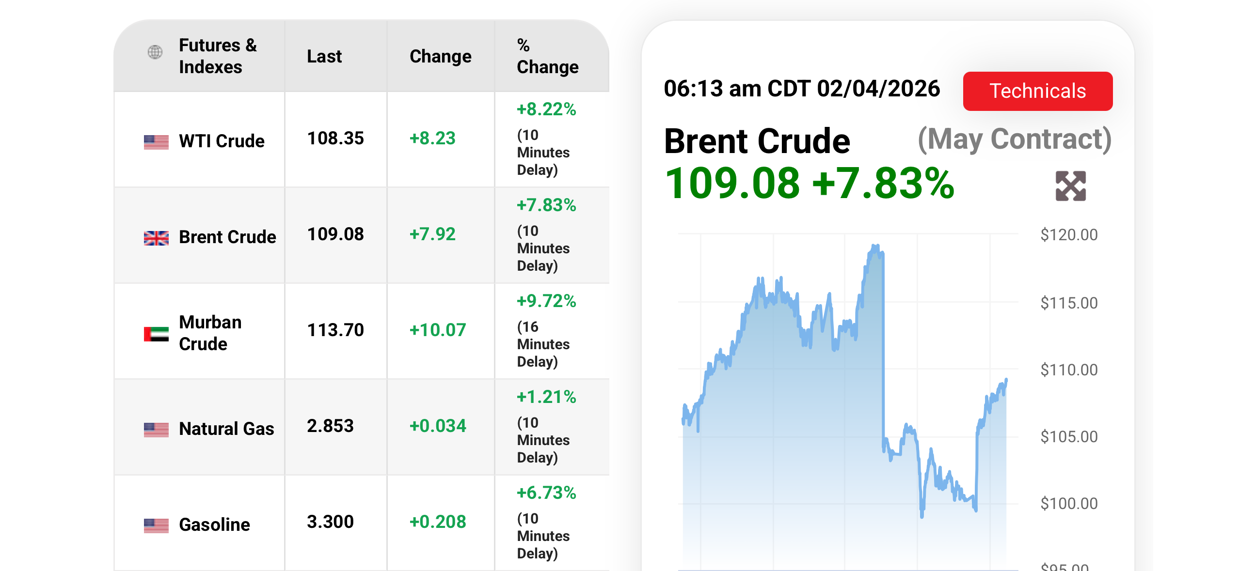Viewport: 1239px width, 571px height.
Task: Click the expand chart arrows icon
Action: (x=1070, y=186)
